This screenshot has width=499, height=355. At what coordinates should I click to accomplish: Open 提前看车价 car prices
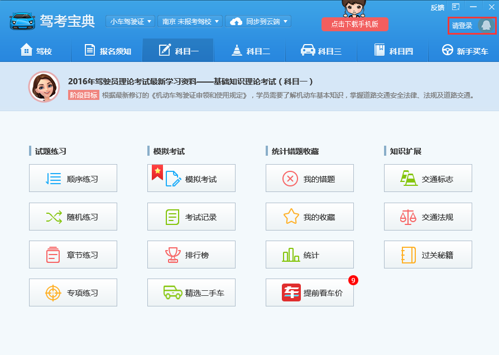pos(310,292)
